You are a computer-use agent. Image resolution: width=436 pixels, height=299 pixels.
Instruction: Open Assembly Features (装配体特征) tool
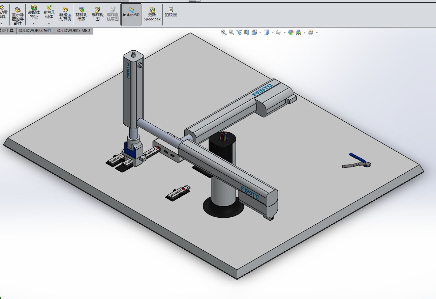(34, 12)
